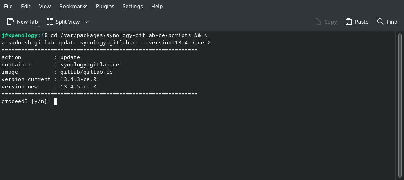Open the Plugins menu
This screenshot has width=404, height=180.
105,6
